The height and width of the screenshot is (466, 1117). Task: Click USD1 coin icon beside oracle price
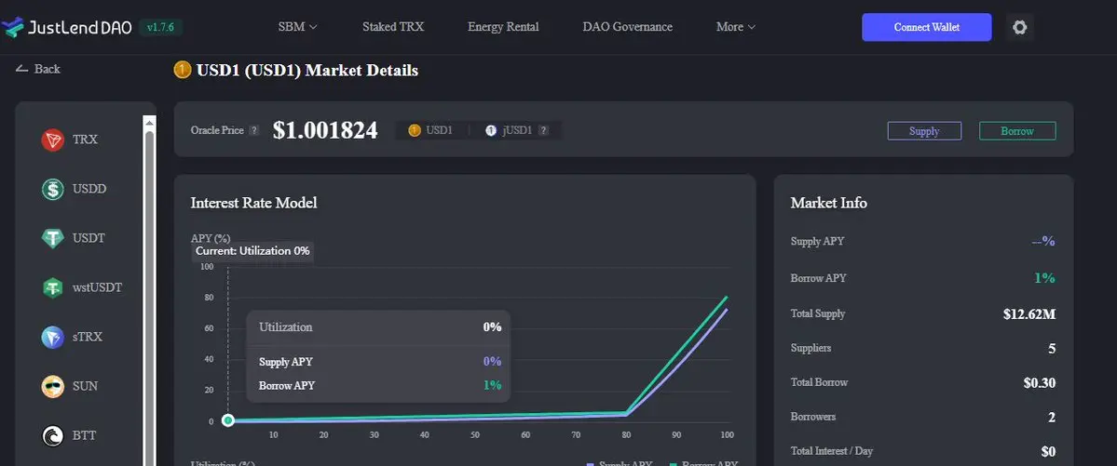(x=415, y=131)
